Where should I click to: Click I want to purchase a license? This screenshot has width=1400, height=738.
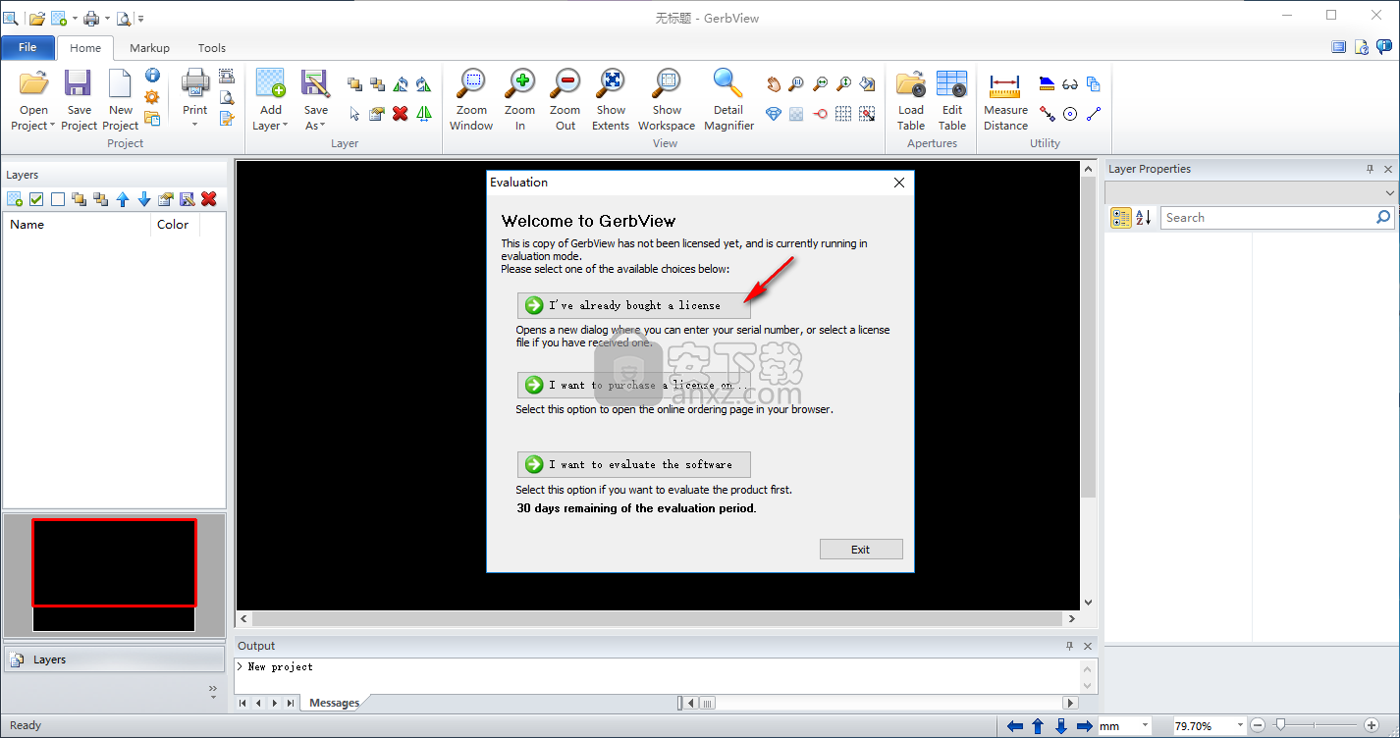click(633, 385)
